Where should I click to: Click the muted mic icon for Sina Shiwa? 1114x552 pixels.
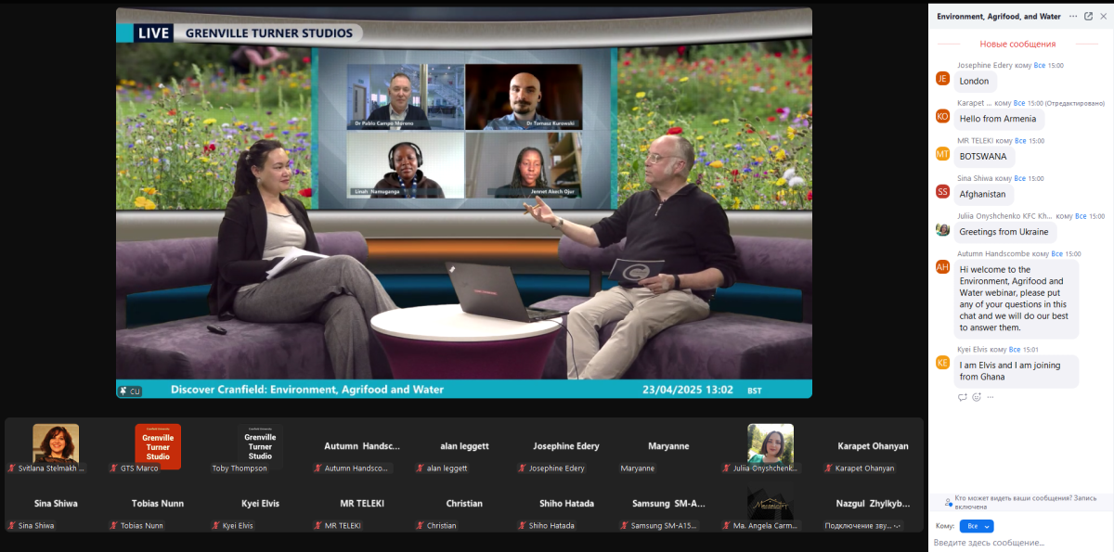tap(12, 526)
